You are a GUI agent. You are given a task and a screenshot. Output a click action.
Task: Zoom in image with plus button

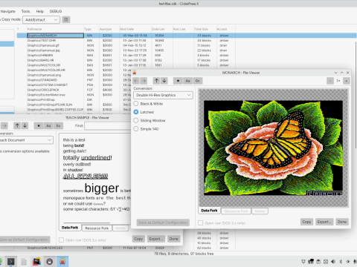(x=347, y=81)
